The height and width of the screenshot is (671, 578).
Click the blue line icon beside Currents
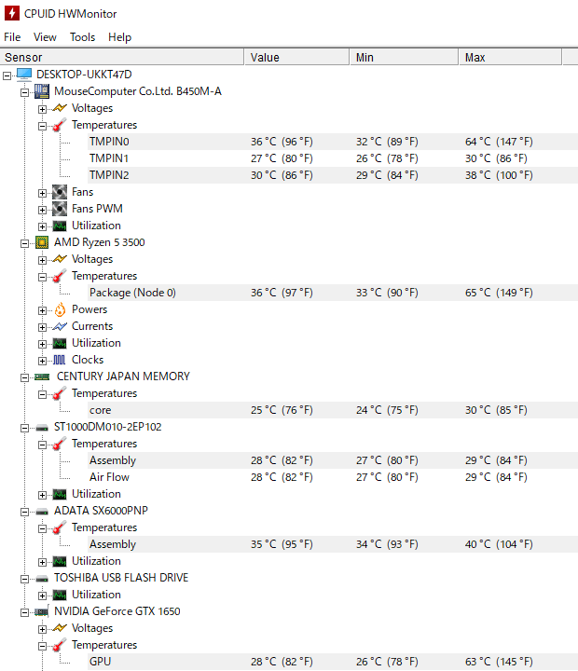pos(60,326)
